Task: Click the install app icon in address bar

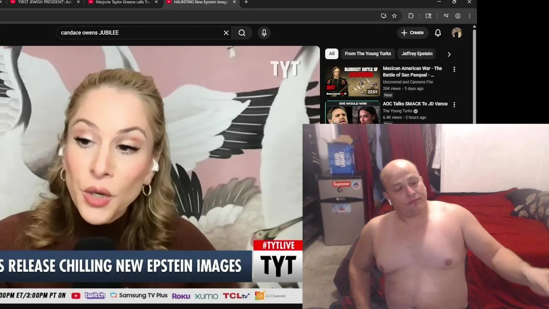Action: pyautogui.click(x=383, y=16)
